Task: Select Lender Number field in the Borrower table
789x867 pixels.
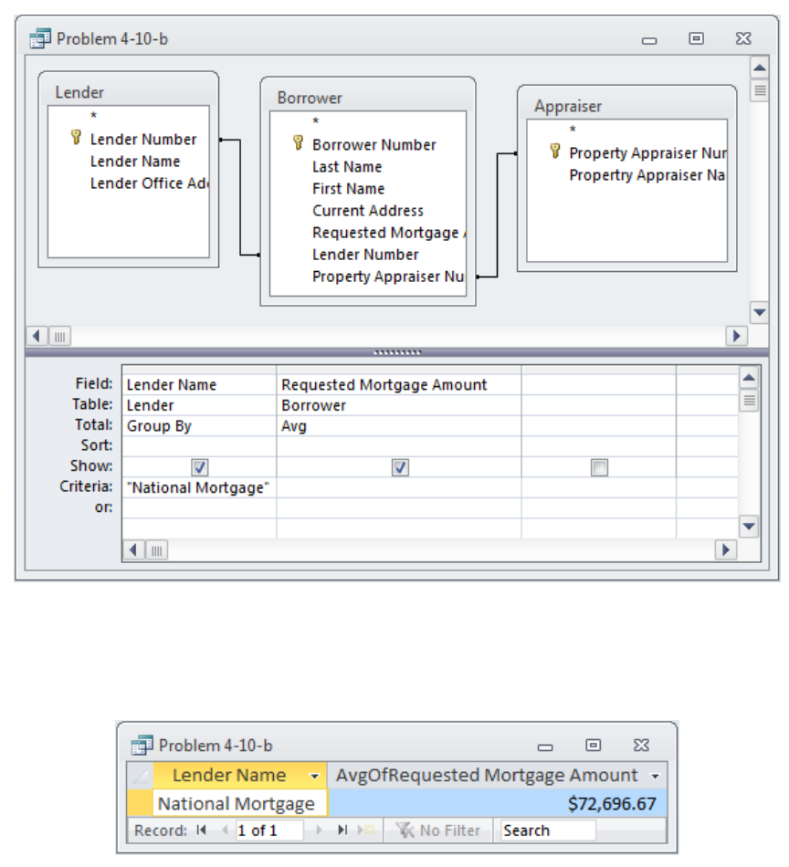Action: [365, 255]
